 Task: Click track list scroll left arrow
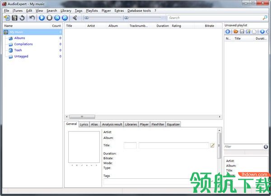point(67,117)
